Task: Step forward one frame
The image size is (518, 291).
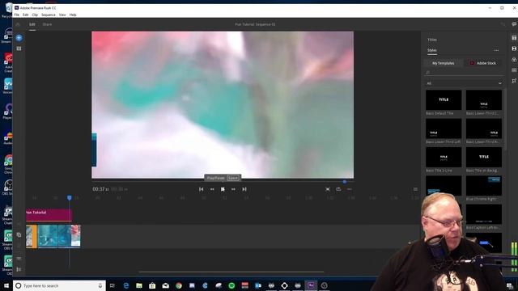Action: click(x=233, y=189)
